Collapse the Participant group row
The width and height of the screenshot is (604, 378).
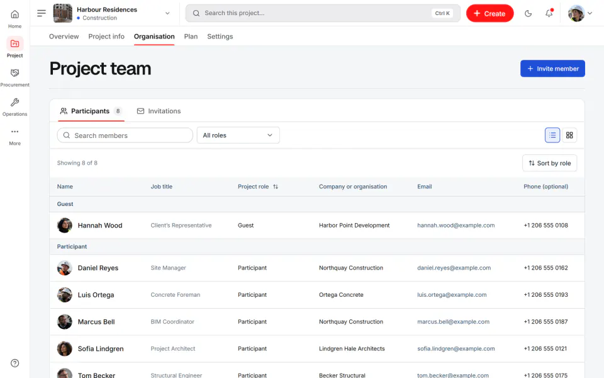pos(316,246)
